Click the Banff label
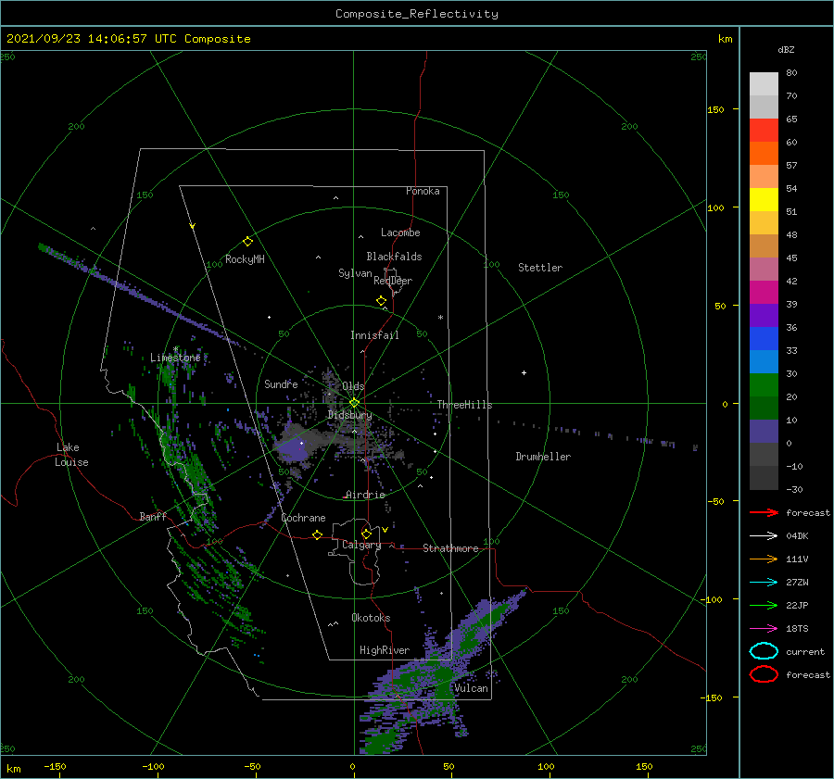The width and height of the screenshot is (834, 779). click(x=153, y=516)
